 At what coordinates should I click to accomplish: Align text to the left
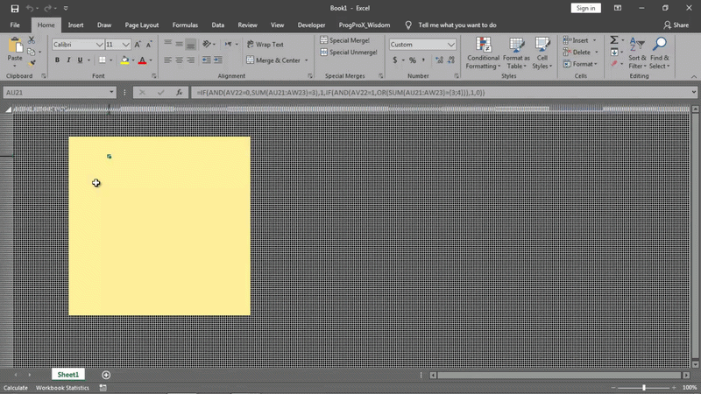point(167,60)
